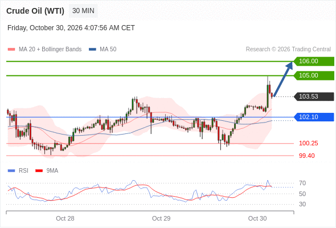The image size is (336, 228).
Task: Click the 102.10 blue pivot price label
Action: 314,117
